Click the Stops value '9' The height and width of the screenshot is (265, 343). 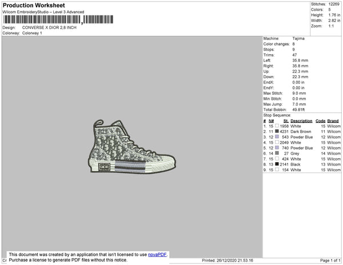(294, 49)
